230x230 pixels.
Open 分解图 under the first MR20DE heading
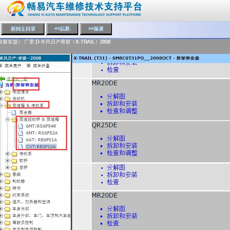click(116, 97)
